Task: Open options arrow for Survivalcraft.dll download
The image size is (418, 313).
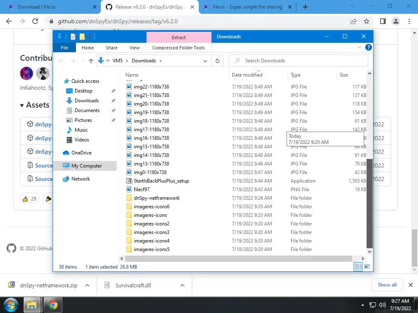Action: pos(182,285)
